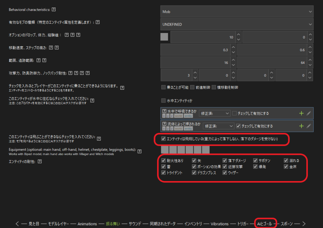Click the gray drop item selector square

click(164, 37)
